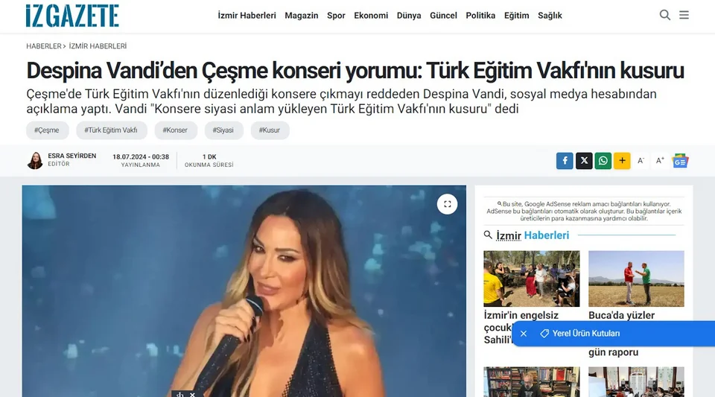Close the Yerel Ürün Kutuları banner
The image size is (715, 397).
(524, 334)
